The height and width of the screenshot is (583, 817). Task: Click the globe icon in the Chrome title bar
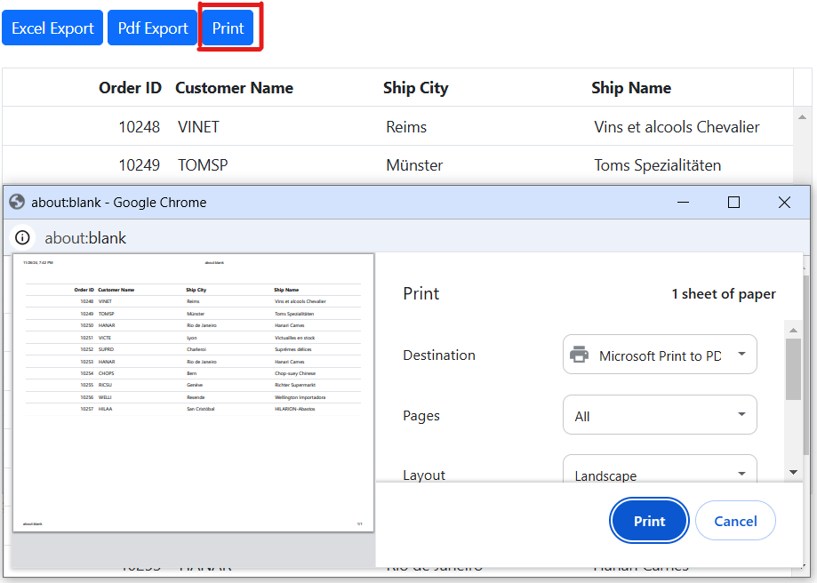17,203
